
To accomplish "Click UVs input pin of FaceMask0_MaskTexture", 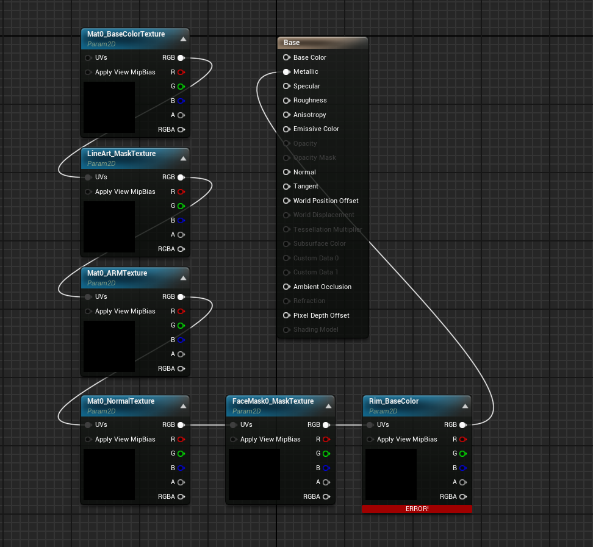I will click(234, 425).
